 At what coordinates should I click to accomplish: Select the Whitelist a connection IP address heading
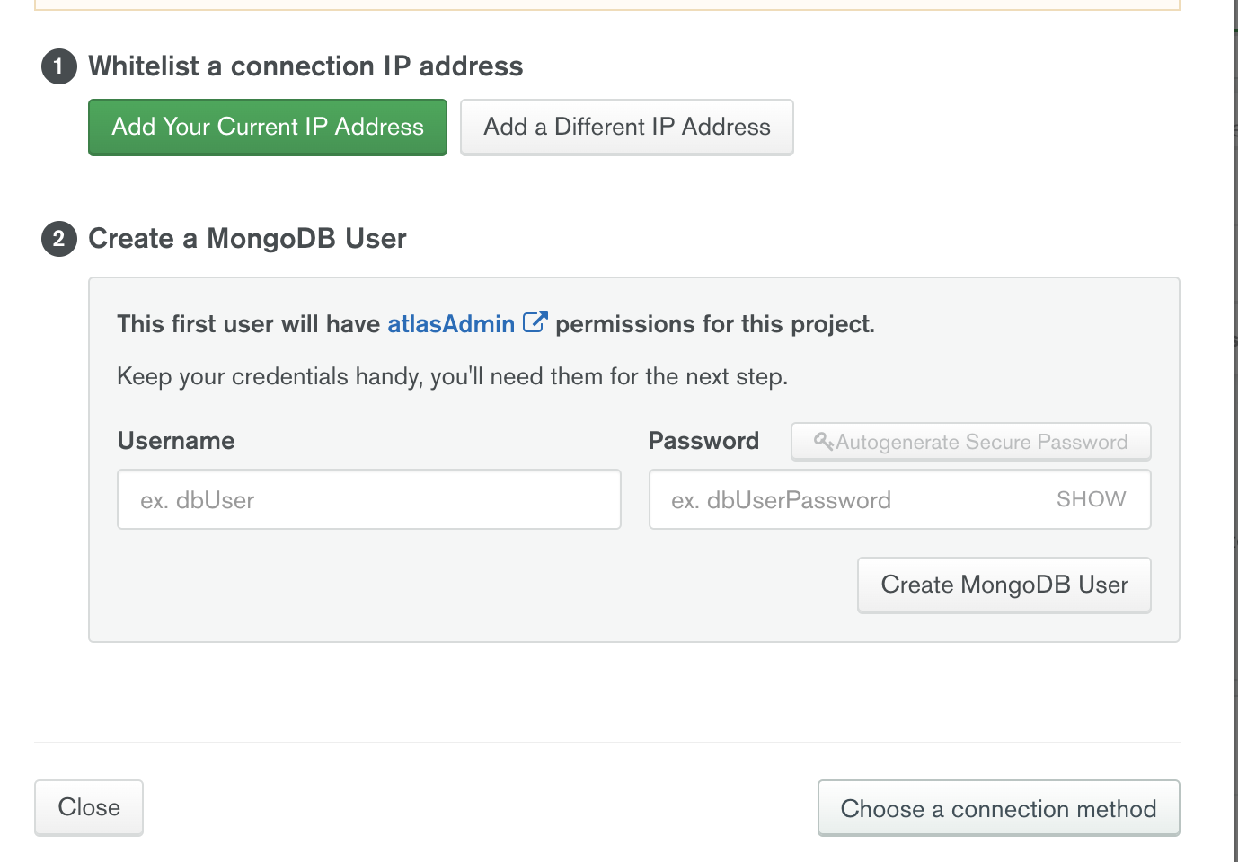tap(305, 66)
